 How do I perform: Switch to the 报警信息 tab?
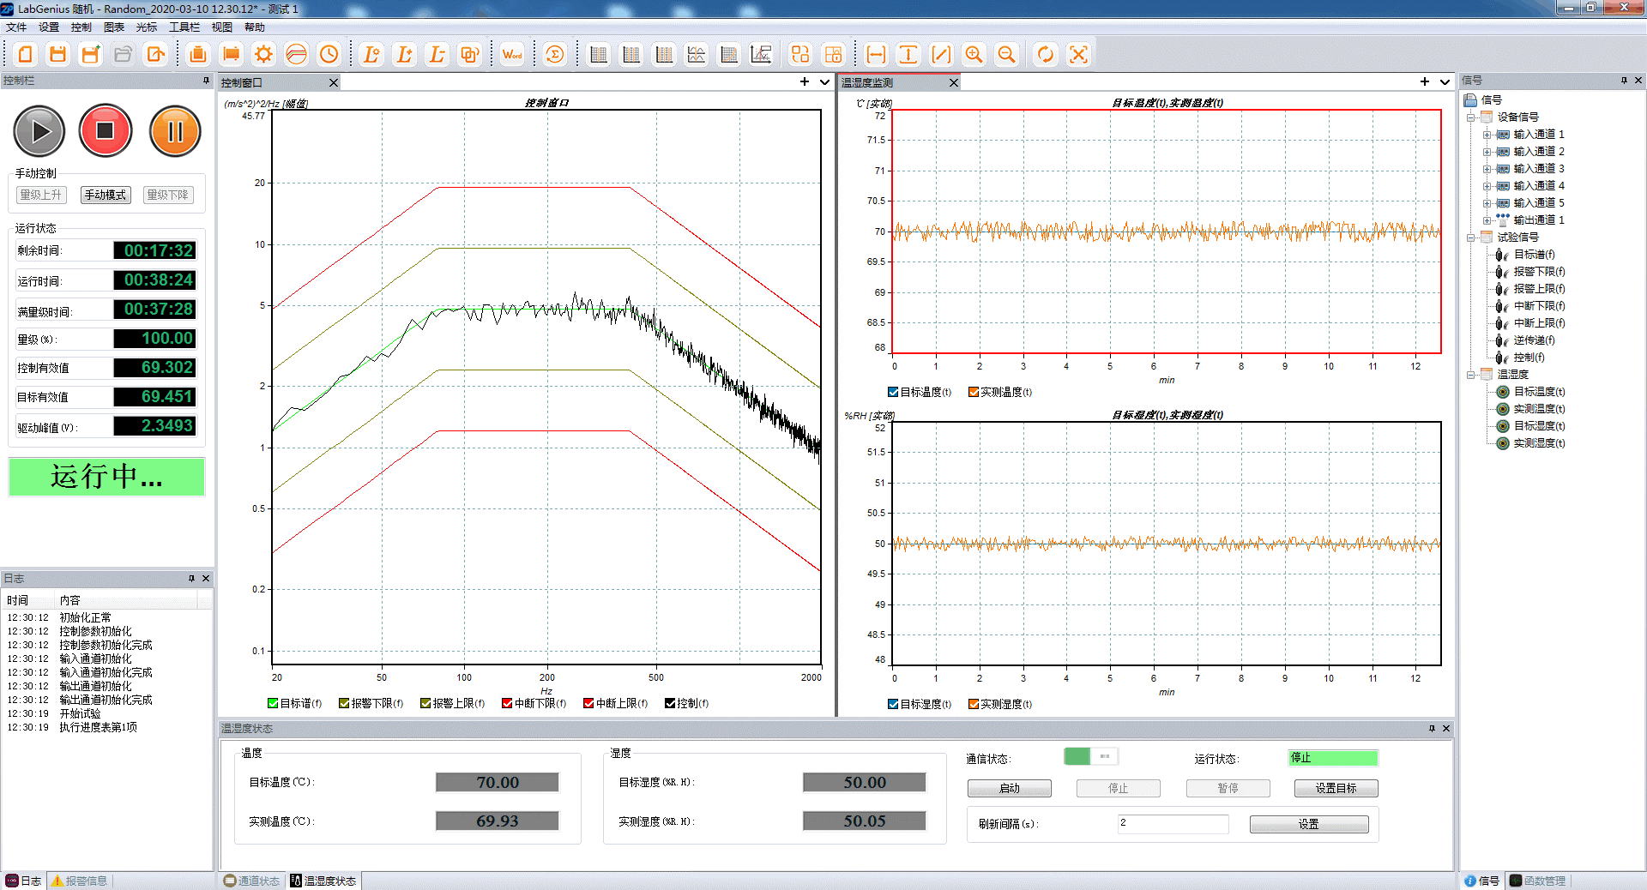point(79,881)
